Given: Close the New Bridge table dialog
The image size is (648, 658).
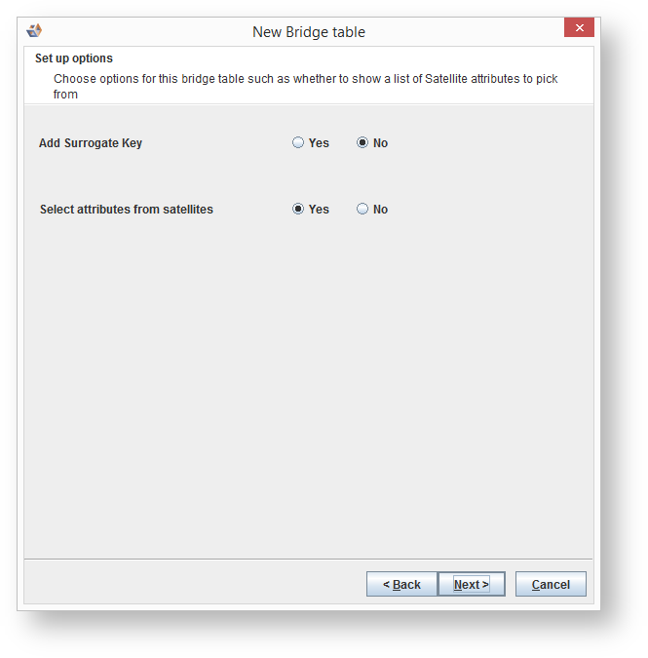Looking at the screenshot, I should [x=579, y=28].
